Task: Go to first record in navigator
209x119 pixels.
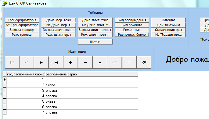Action: tap(12, 62)
